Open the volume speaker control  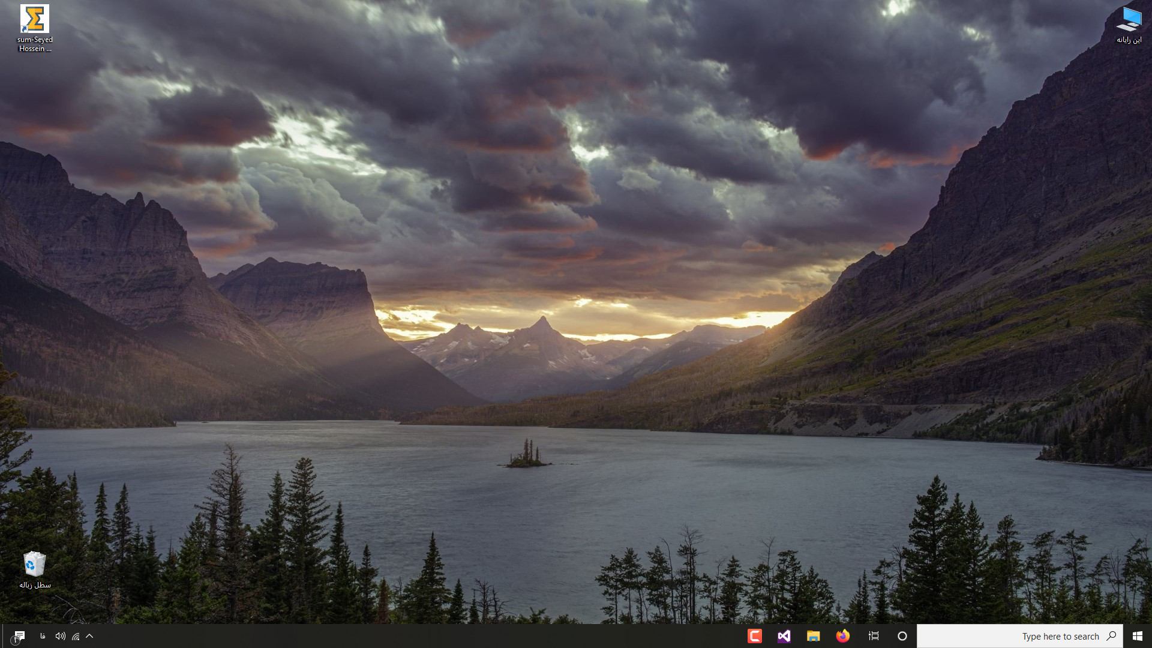pyautogui.click(x=60, y=636)
